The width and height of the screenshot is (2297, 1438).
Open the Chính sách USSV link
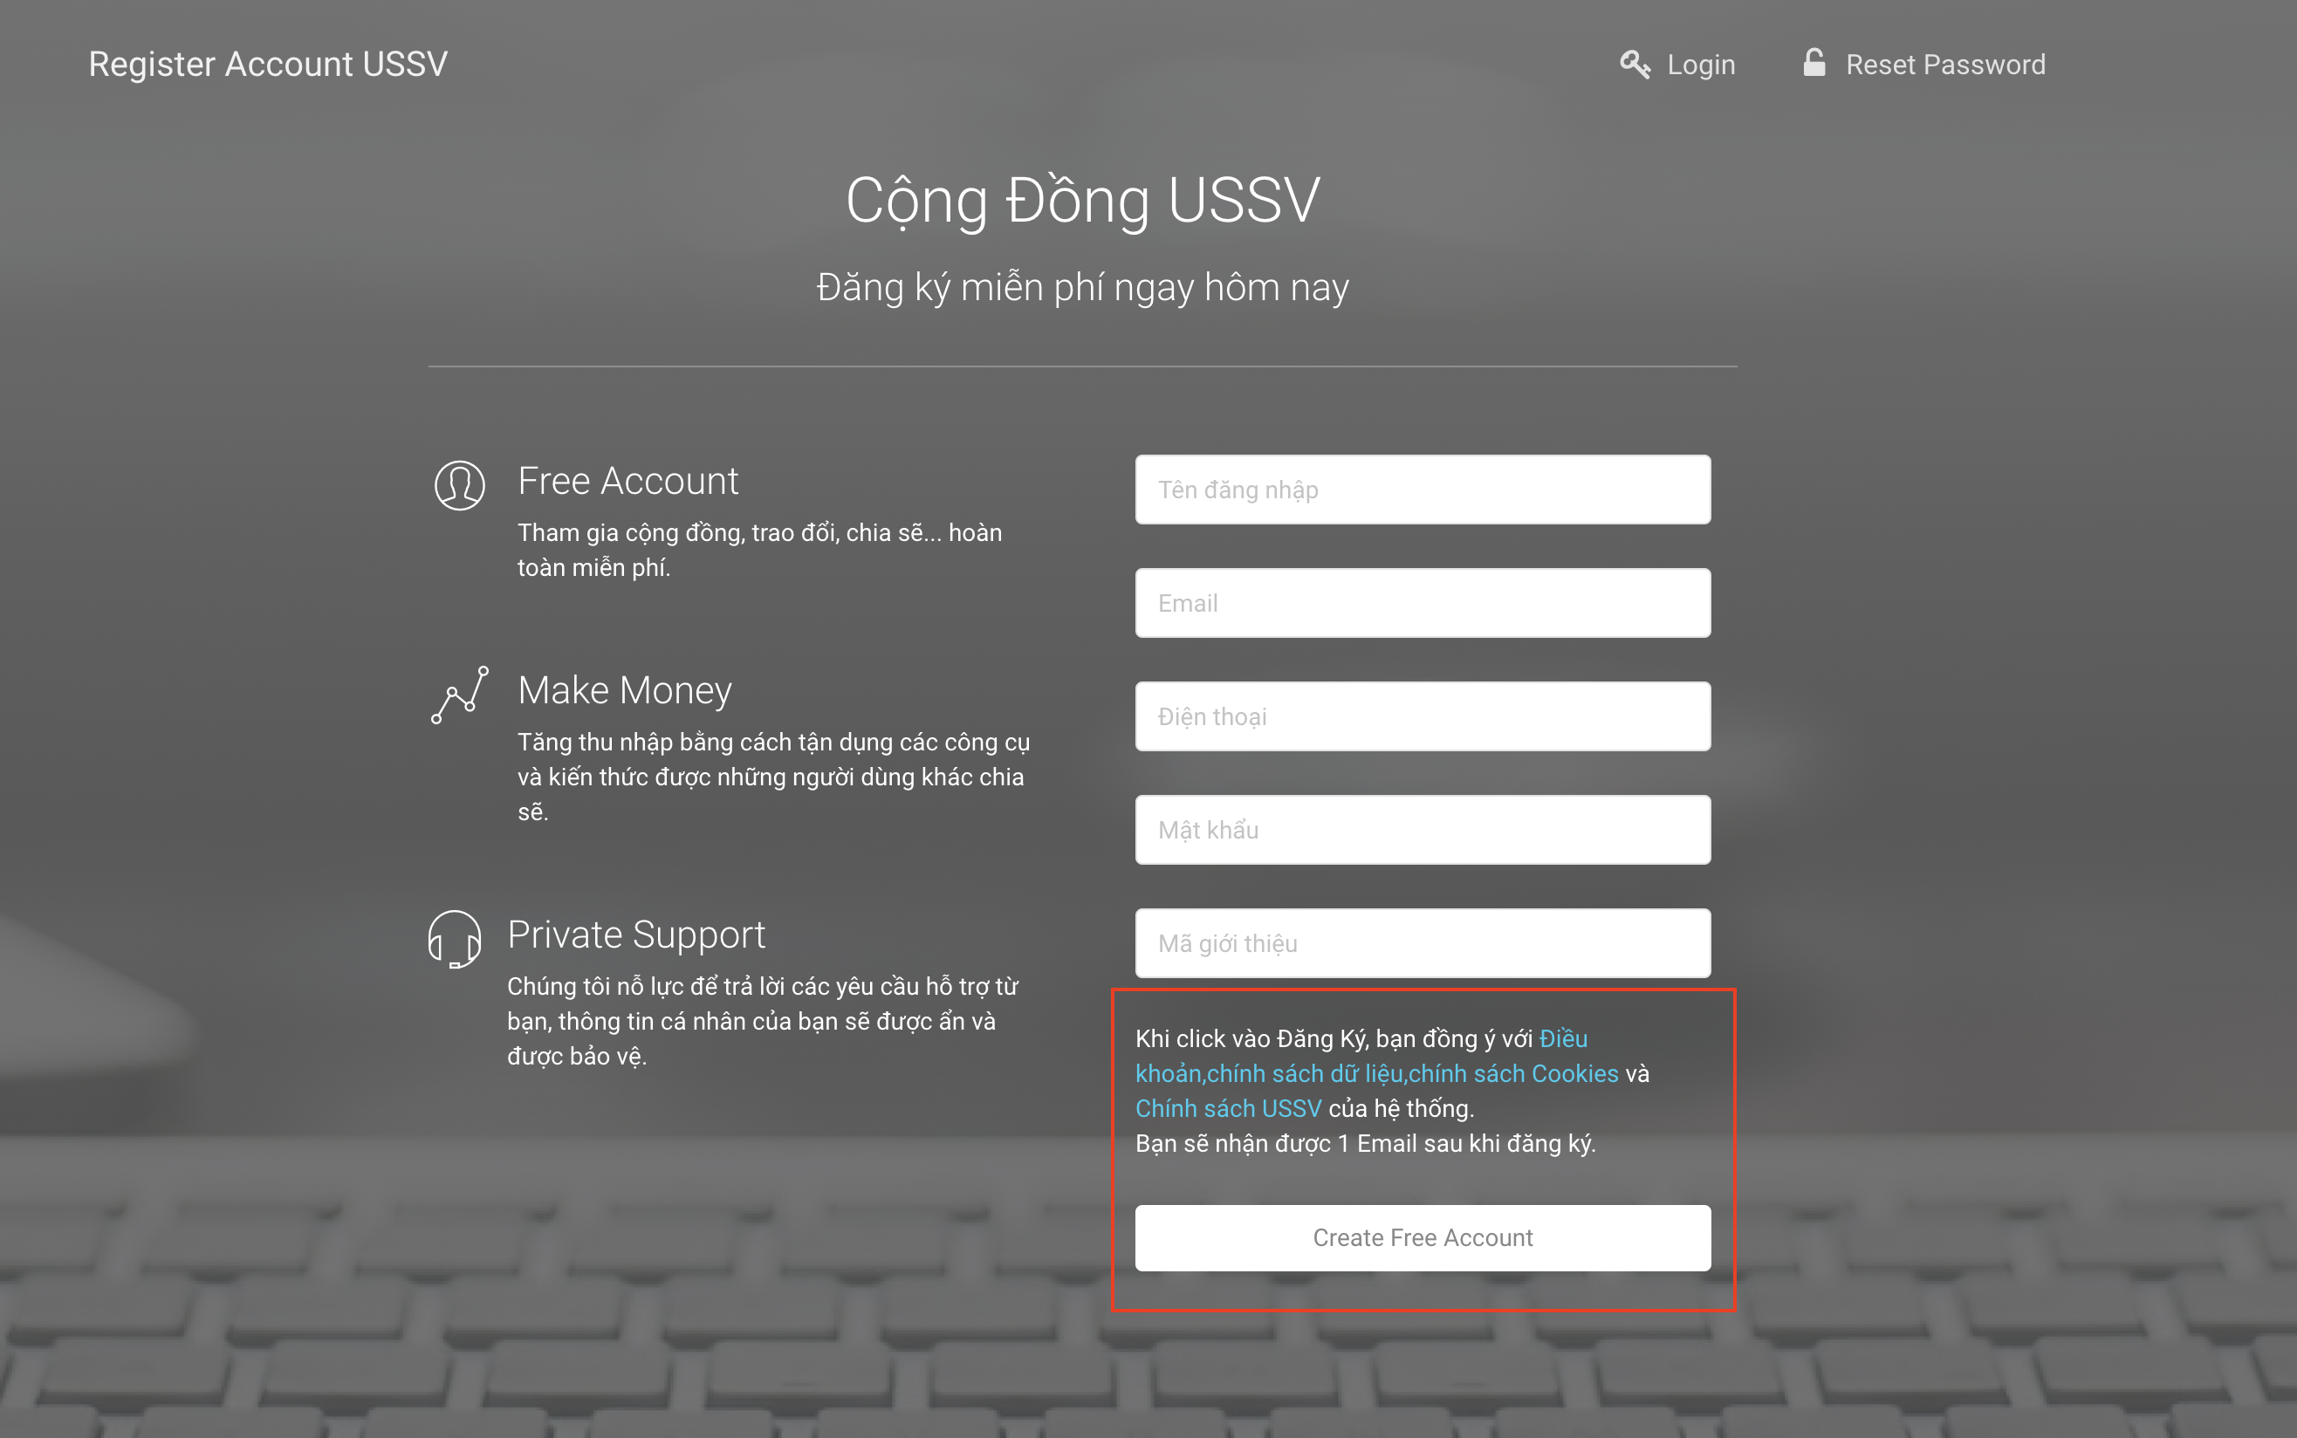click(x=1228, y=1108)
